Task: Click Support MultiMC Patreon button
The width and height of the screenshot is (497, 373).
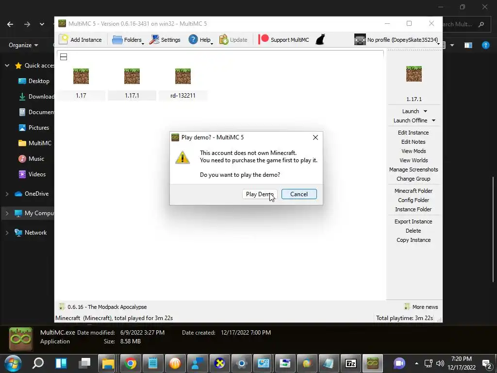Action: [283, 40]
